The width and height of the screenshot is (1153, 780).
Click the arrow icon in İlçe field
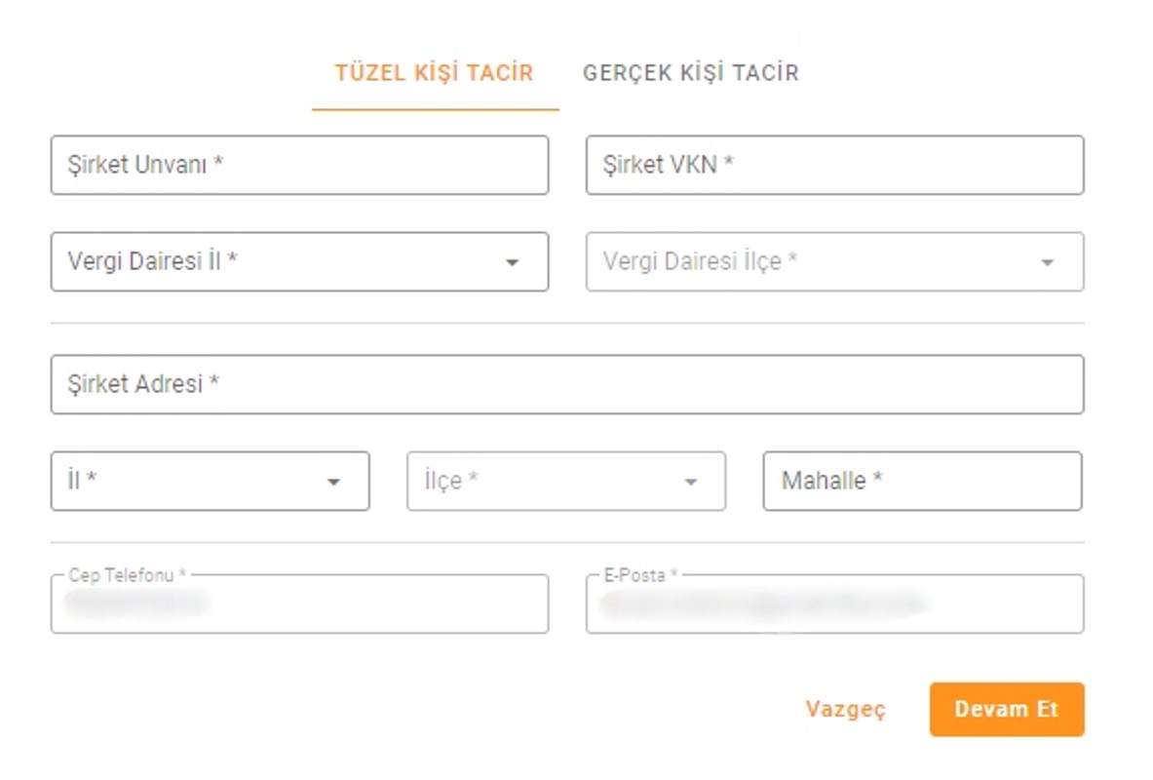(x=690, y=482)
